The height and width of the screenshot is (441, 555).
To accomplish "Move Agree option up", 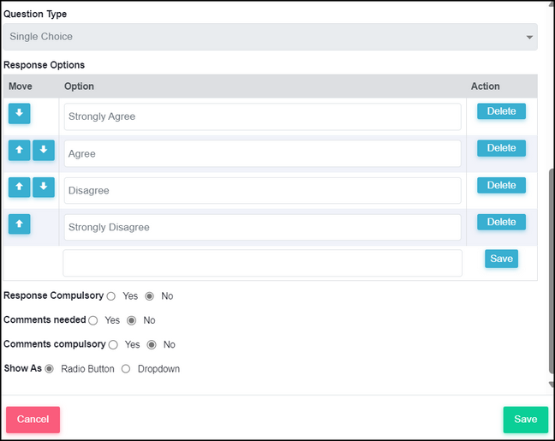I will (20, 150).
